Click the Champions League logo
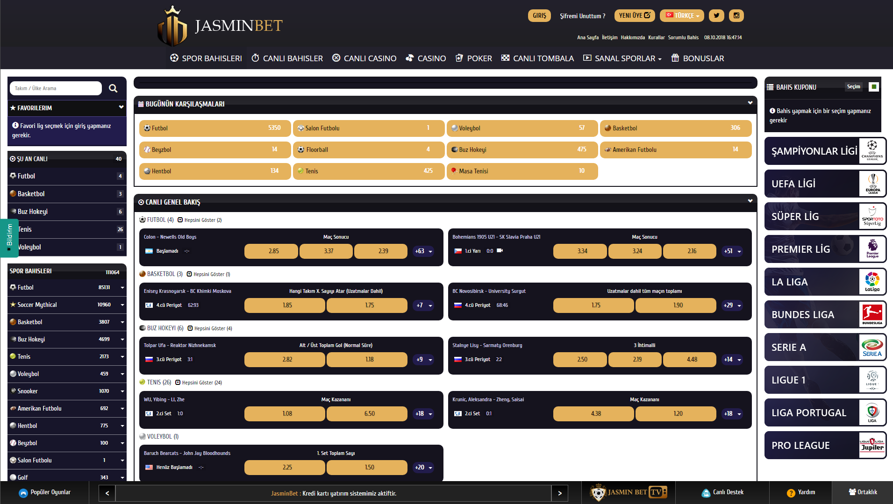893x504 pixels. (x=872, y=151)
